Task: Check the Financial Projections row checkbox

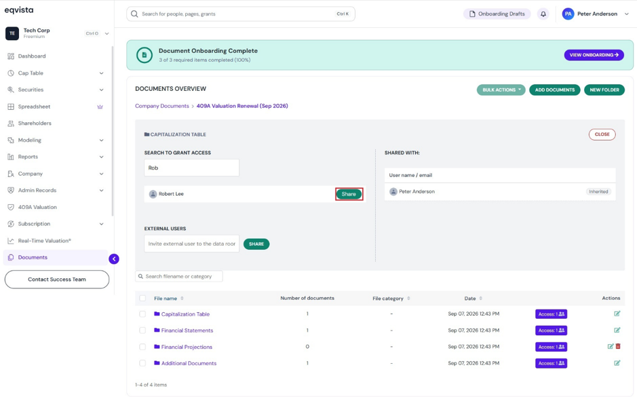Action: click(142, 347)
